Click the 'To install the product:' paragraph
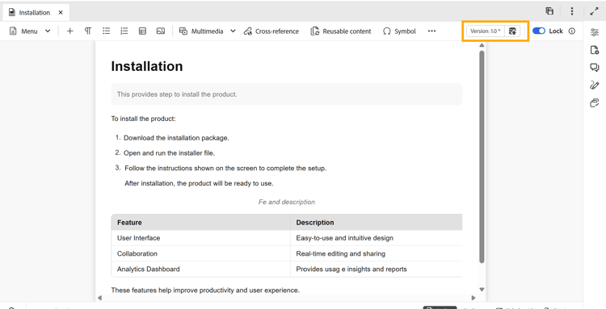This screenshot has height=309, width=606. pos(143,119)
